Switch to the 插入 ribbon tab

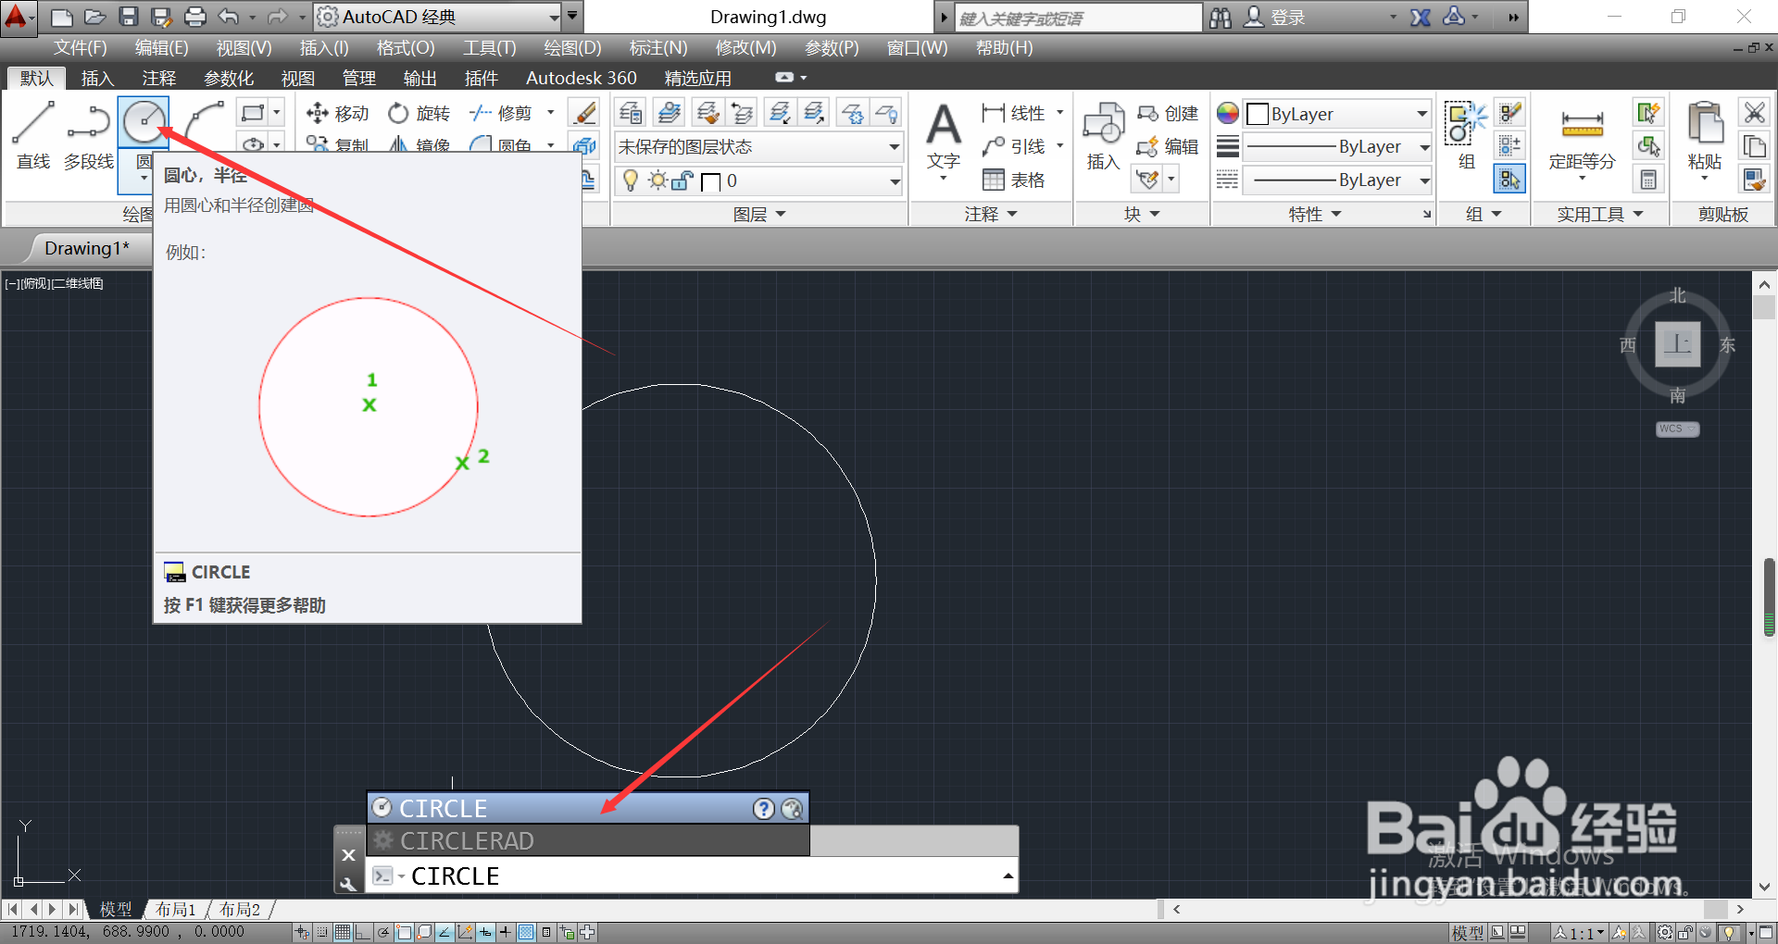(x=97, y=78)
